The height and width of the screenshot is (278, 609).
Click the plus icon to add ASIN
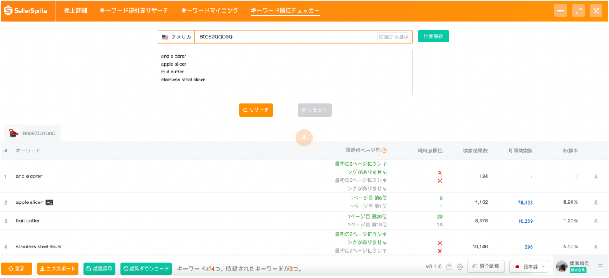coord(304,138)
